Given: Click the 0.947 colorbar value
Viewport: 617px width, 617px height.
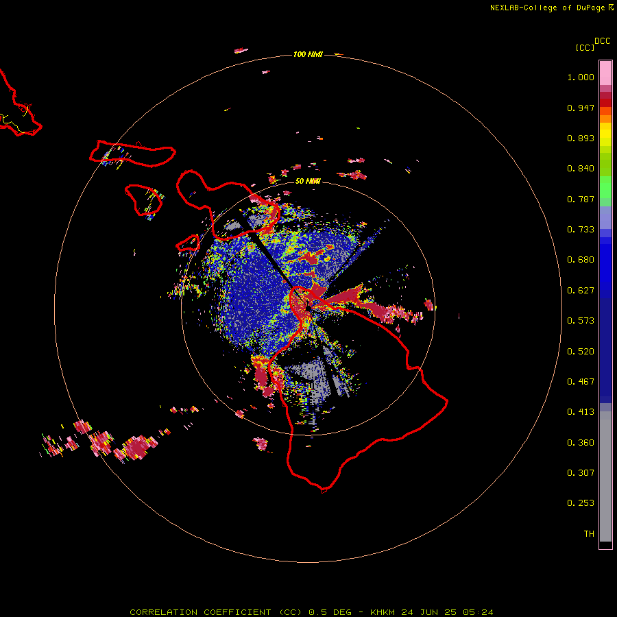Looking at the screenshot, I should 581,108.
